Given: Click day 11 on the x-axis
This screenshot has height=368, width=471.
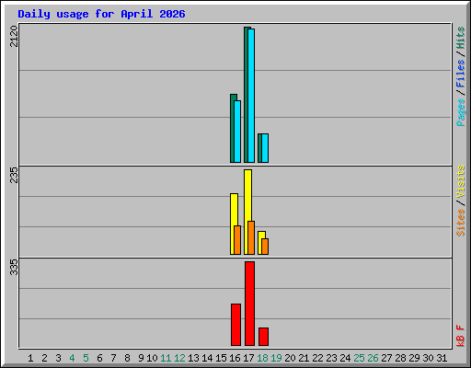Looking at the screenshot, I should (x=166, y=358).
